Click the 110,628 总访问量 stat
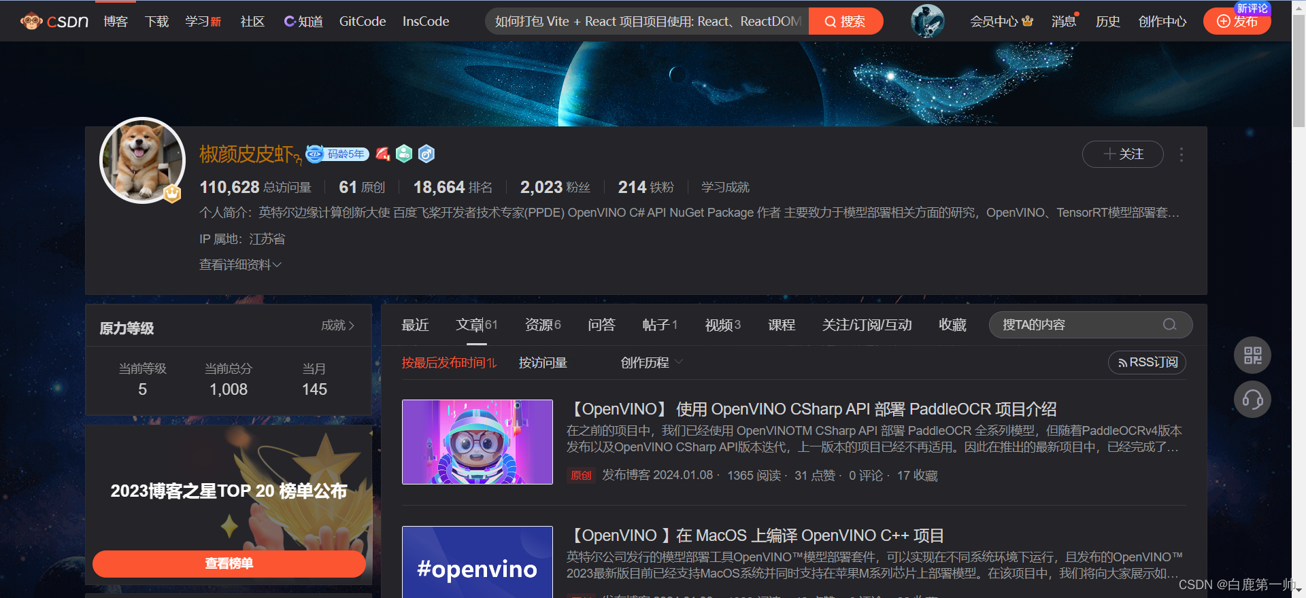This screenshot has width=1306, height=598. 255,187
